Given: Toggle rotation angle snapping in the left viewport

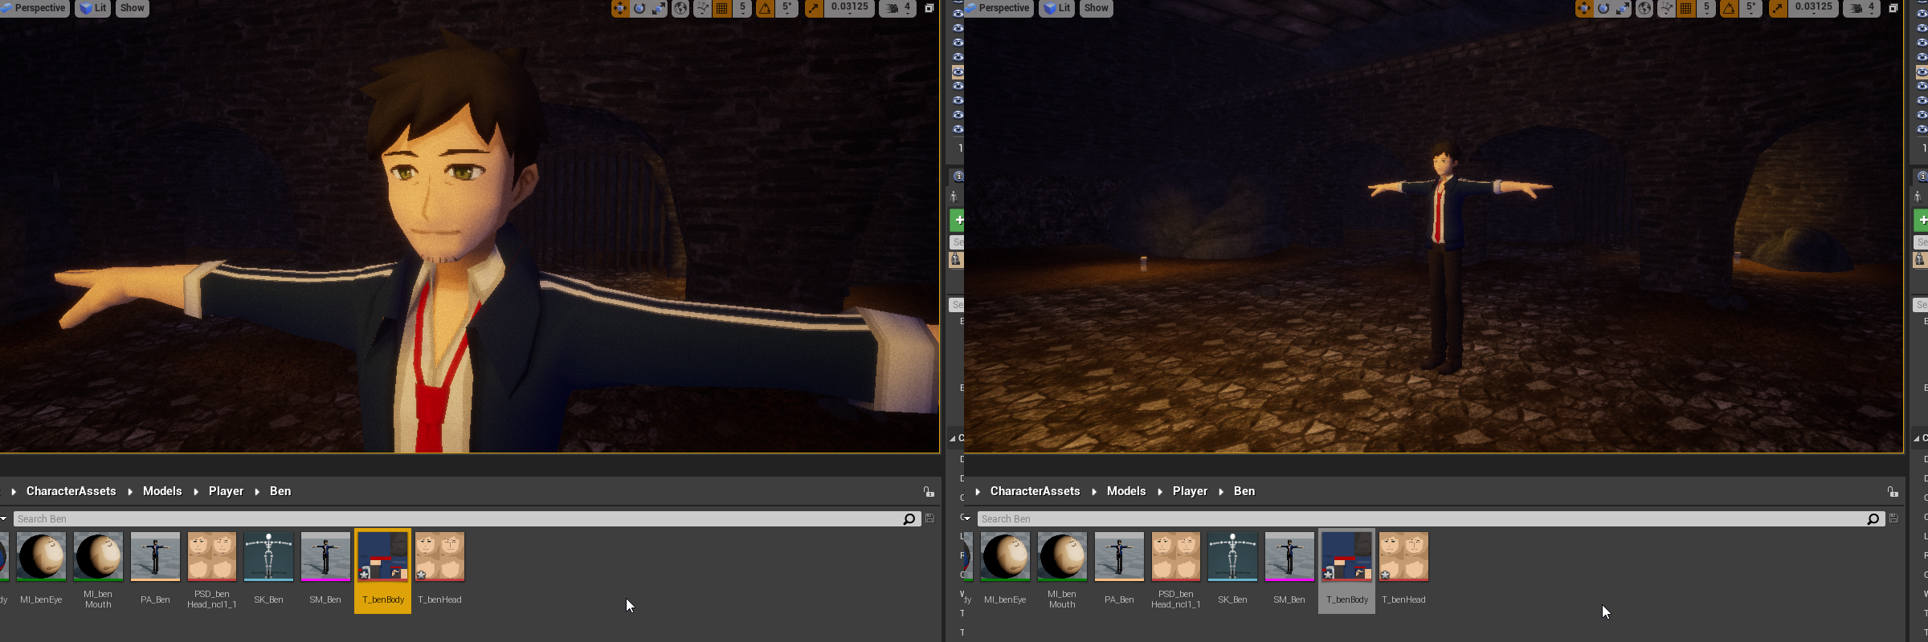Looking at the screenshot, I should 765,8.
